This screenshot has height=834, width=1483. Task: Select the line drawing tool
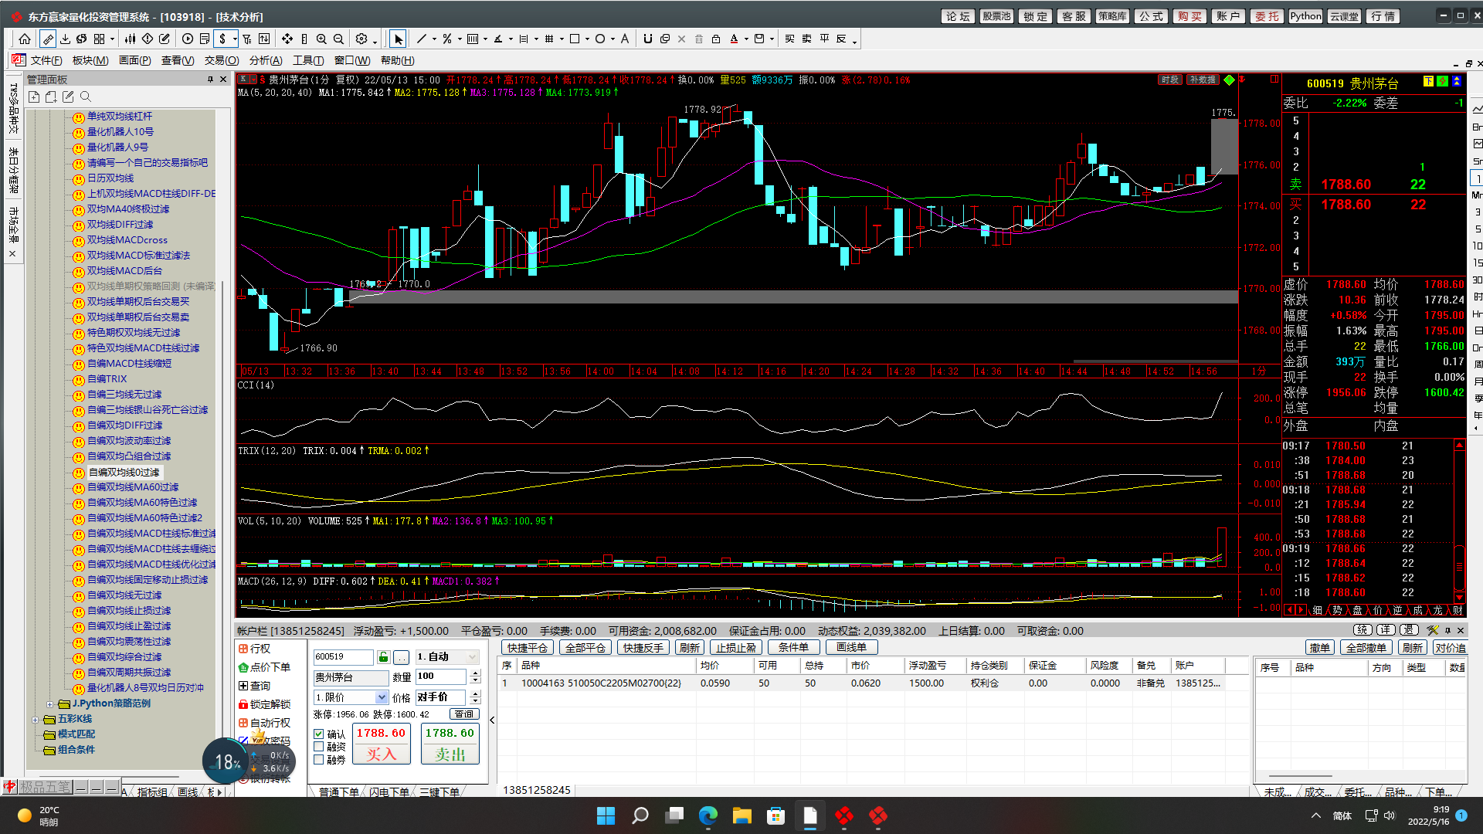[x=422, y=39]
